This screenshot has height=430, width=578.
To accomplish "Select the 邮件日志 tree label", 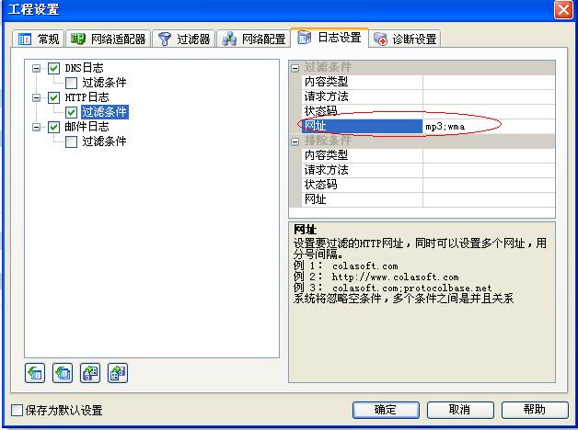I will click(87, 127).
